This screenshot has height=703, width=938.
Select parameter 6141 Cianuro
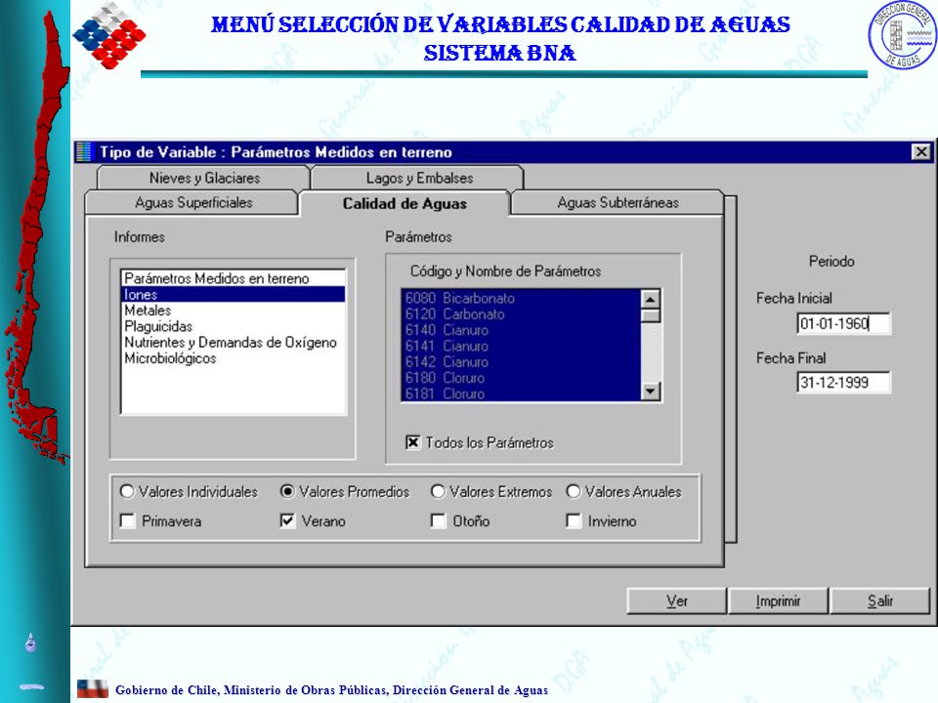point(521,346)
